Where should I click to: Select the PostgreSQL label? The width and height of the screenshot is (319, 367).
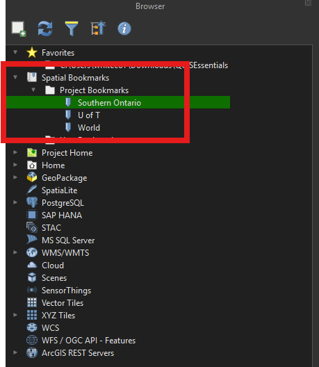pyautogui.click(x=63, y=203)
